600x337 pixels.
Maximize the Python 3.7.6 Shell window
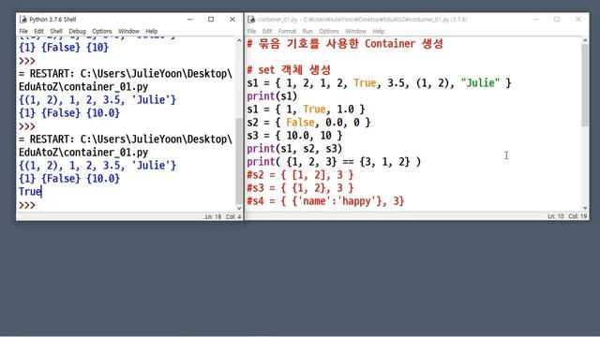coord(211,19)
